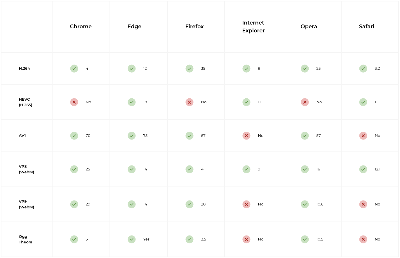Click the red cross for Ogg Theora Safari

(x=363, y=239)
